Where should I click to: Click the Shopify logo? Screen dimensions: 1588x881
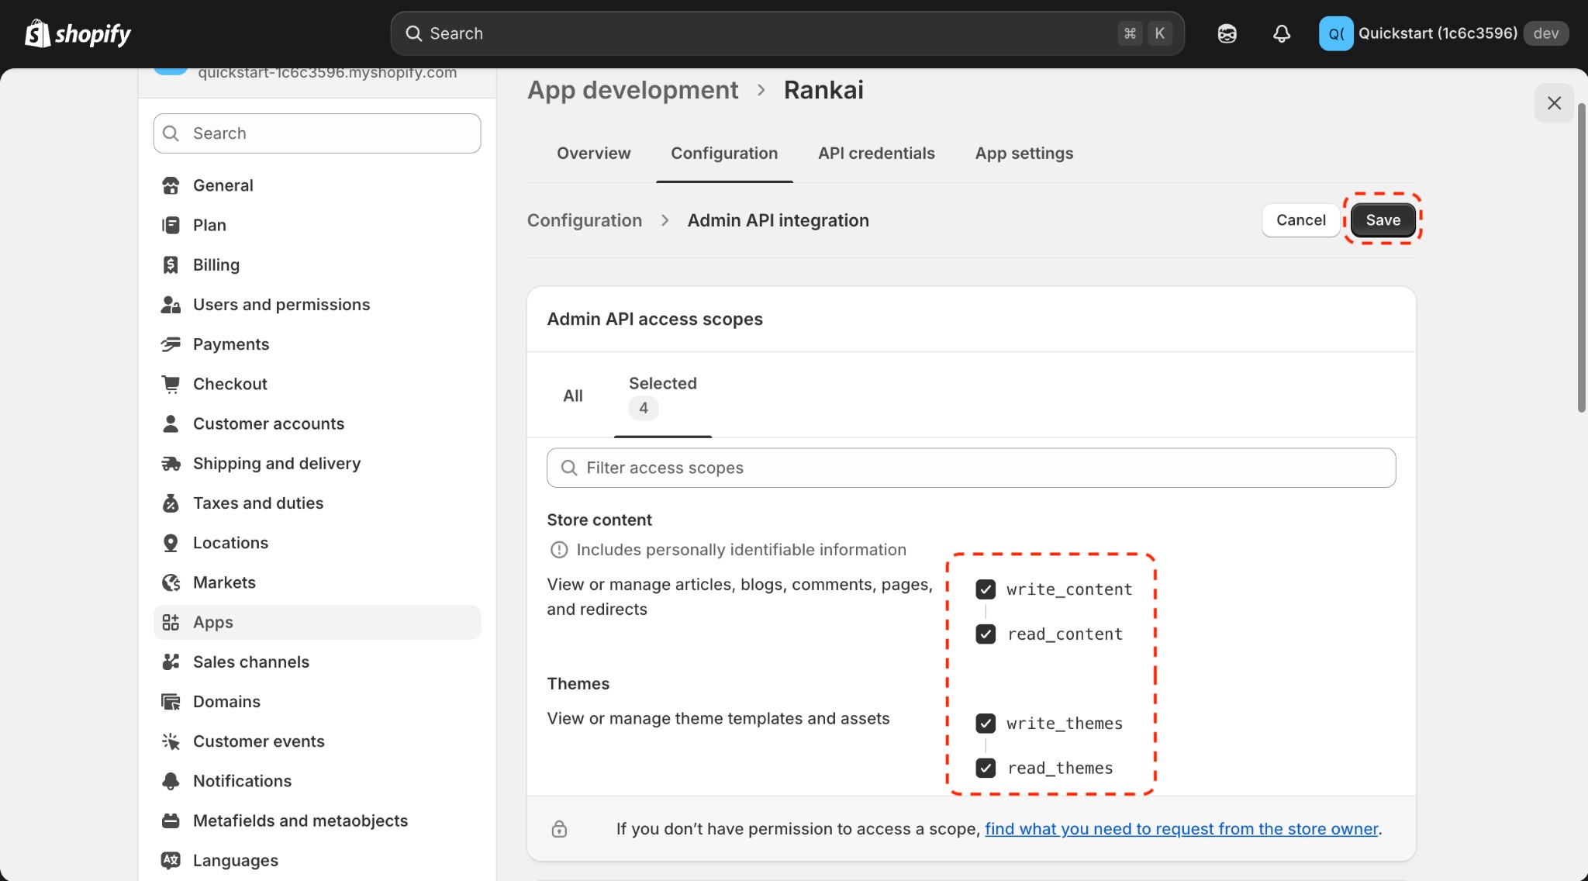(x=78, y=33)
